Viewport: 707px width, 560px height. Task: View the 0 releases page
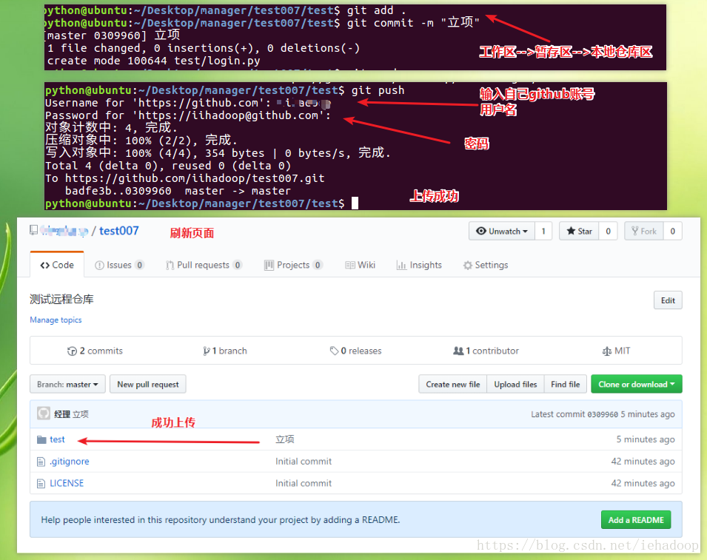coord(355,351)
